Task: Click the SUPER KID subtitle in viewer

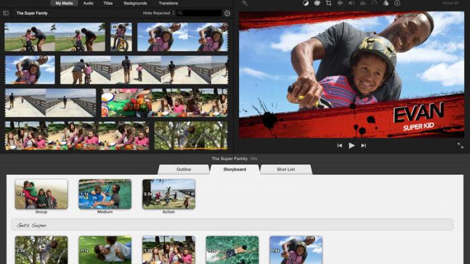Action: point(418,127)
